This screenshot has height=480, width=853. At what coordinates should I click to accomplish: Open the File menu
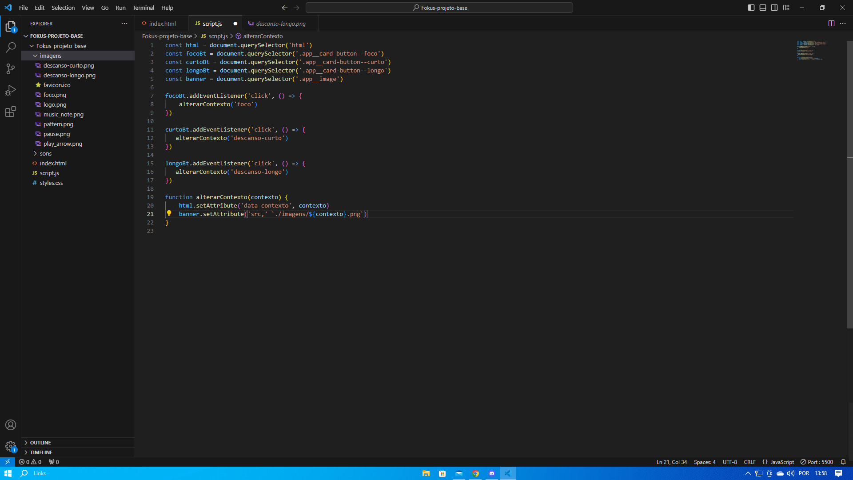(24, 8)
